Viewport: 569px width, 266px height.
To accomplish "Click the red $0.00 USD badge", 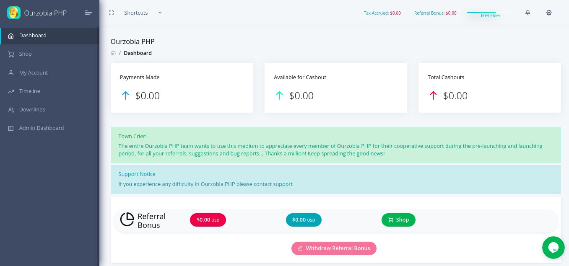I will 208,220.
